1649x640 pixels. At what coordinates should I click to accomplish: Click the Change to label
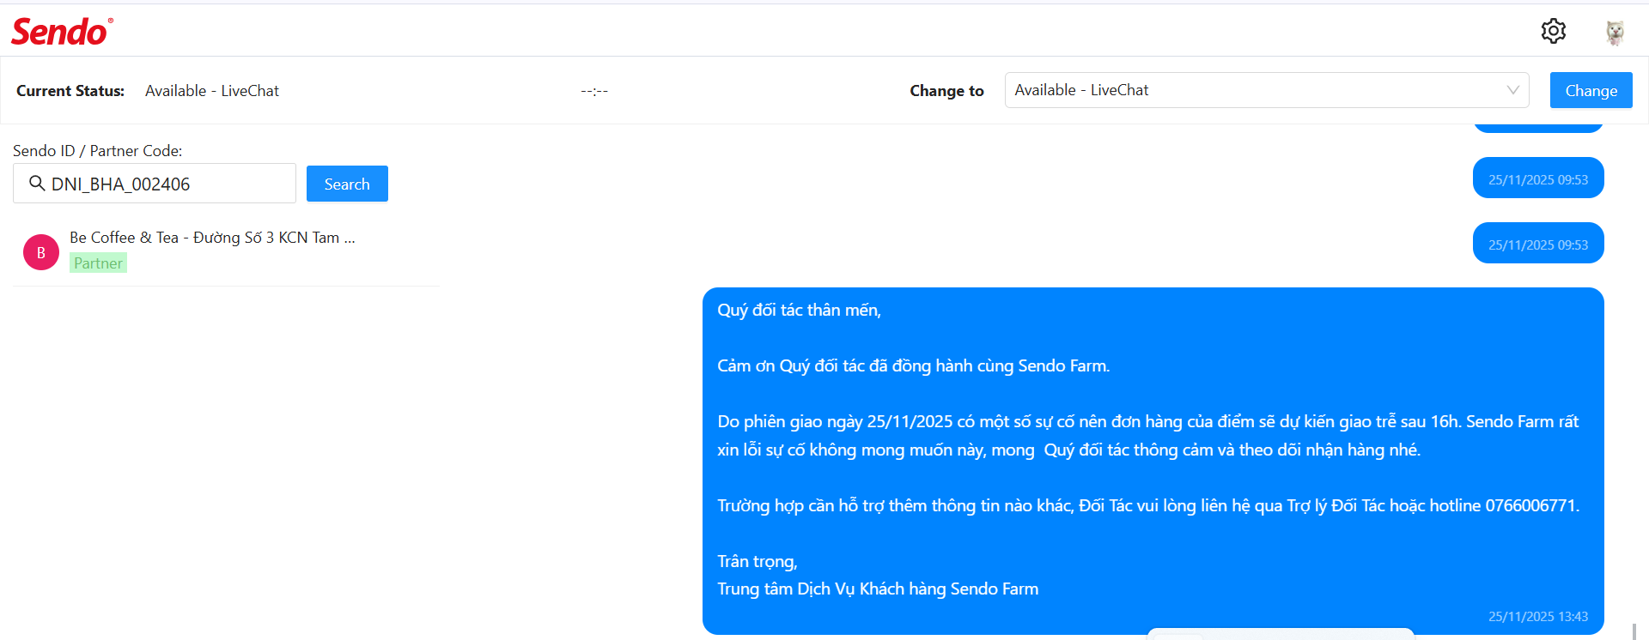point(946,91)
